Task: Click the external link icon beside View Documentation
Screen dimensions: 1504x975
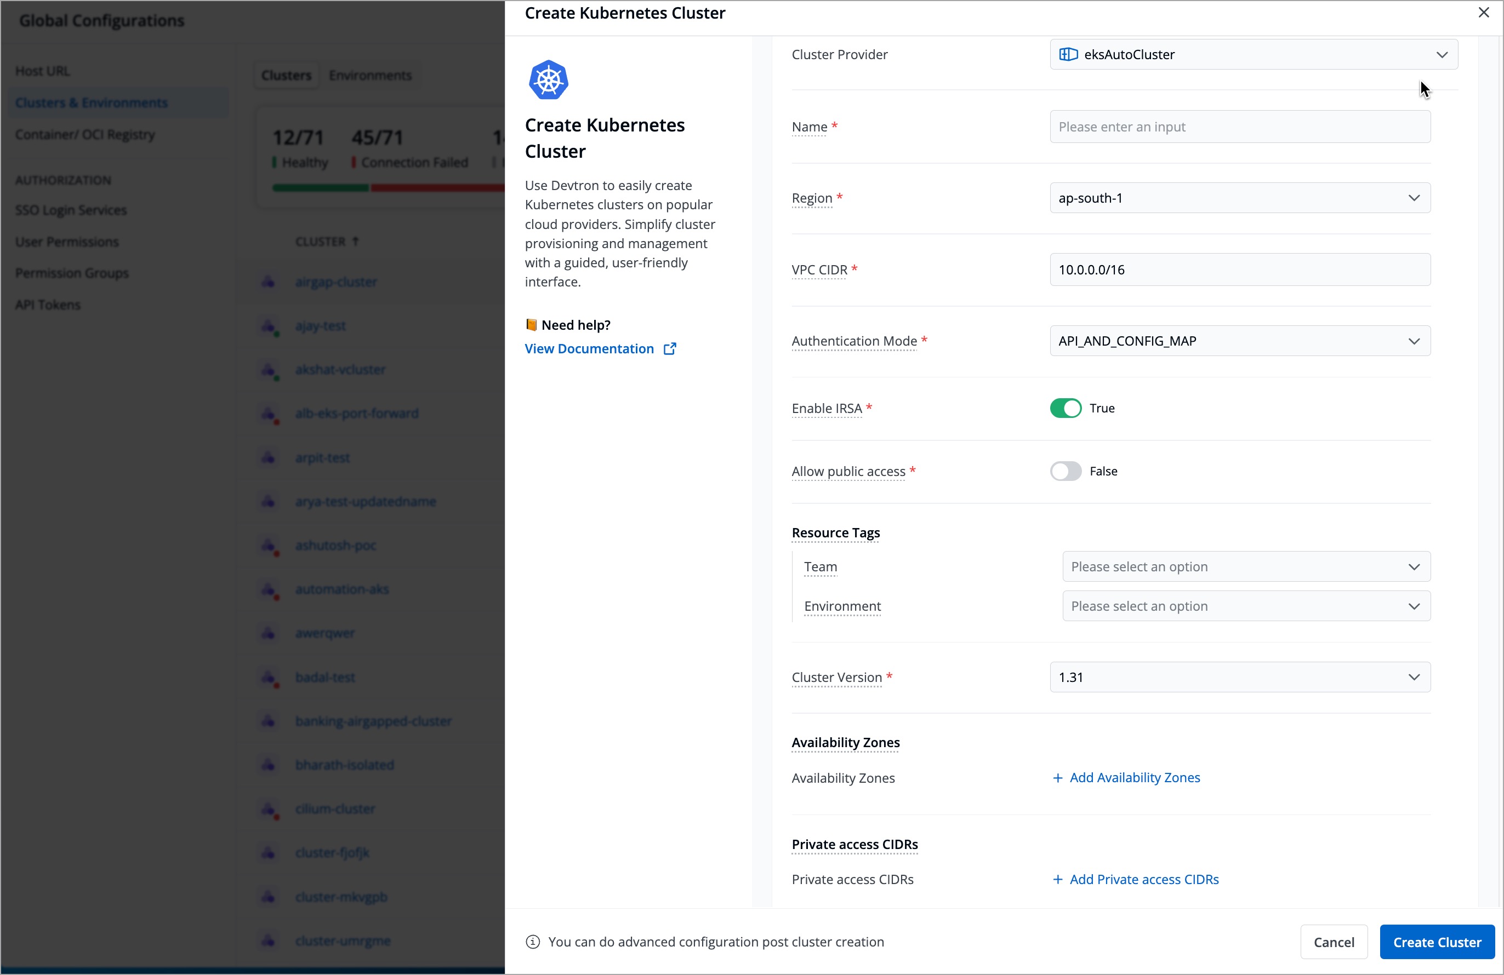Action: 670,348
